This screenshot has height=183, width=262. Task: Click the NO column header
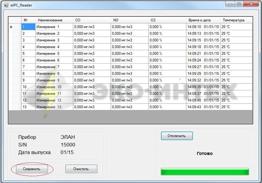[x=129, y=20]
